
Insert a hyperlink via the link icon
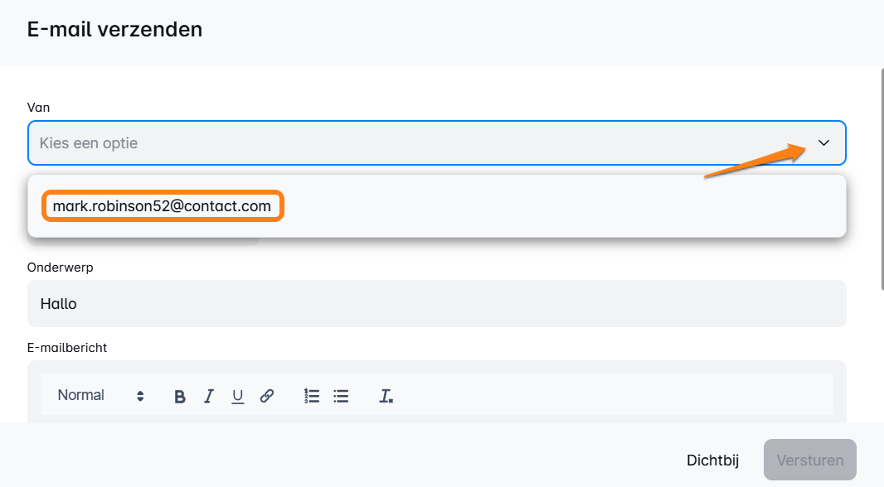[267, 396]
